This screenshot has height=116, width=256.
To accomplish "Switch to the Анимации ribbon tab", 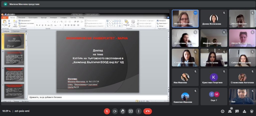I will click(x=53, y=18).
